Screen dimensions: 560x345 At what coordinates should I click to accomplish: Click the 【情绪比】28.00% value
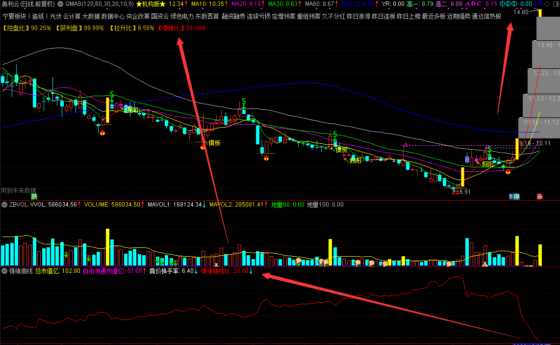(x=181, y=28)
